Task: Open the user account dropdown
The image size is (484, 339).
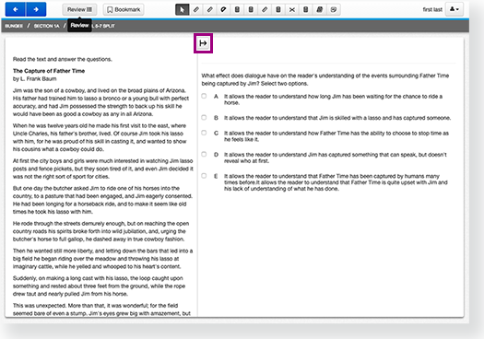Action: (x=454, y=9)
